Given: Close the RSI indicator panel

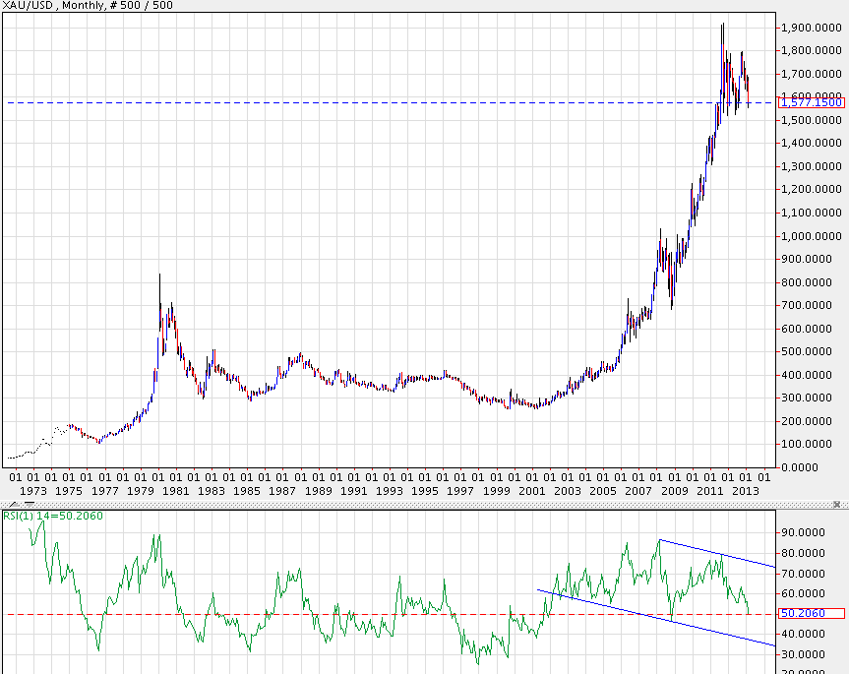Looking at the screenshot, I should click(839, 505).
